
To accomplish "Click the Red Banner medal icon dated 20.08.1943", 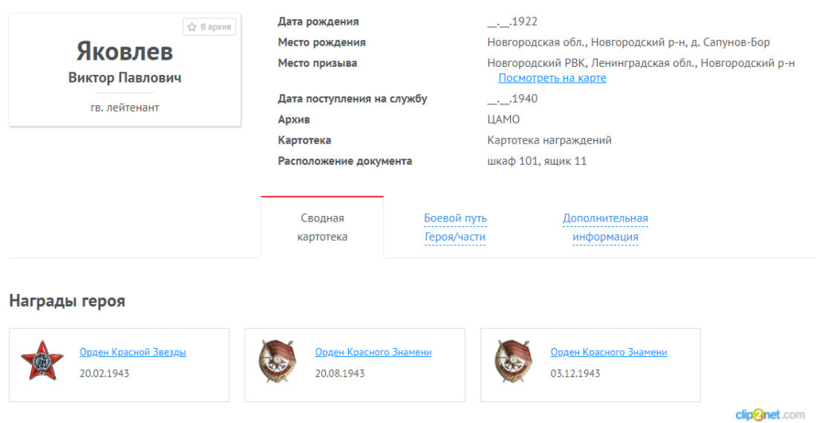I will coord(274,362).
